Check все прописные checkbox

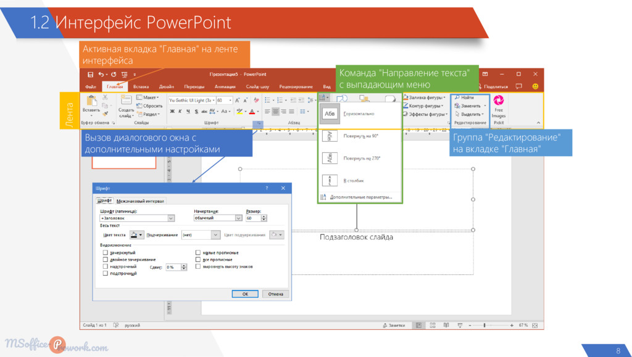pos(198,260)
